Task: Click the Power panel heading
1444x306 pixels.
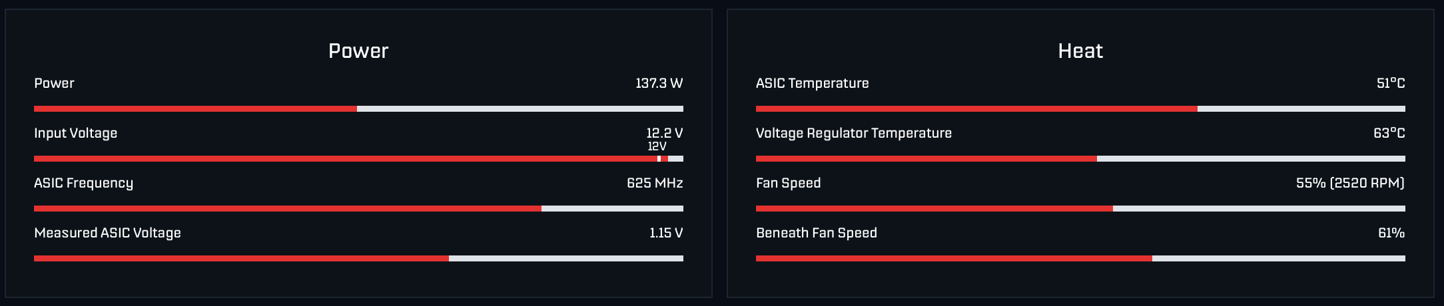Action: coord(358,51)
